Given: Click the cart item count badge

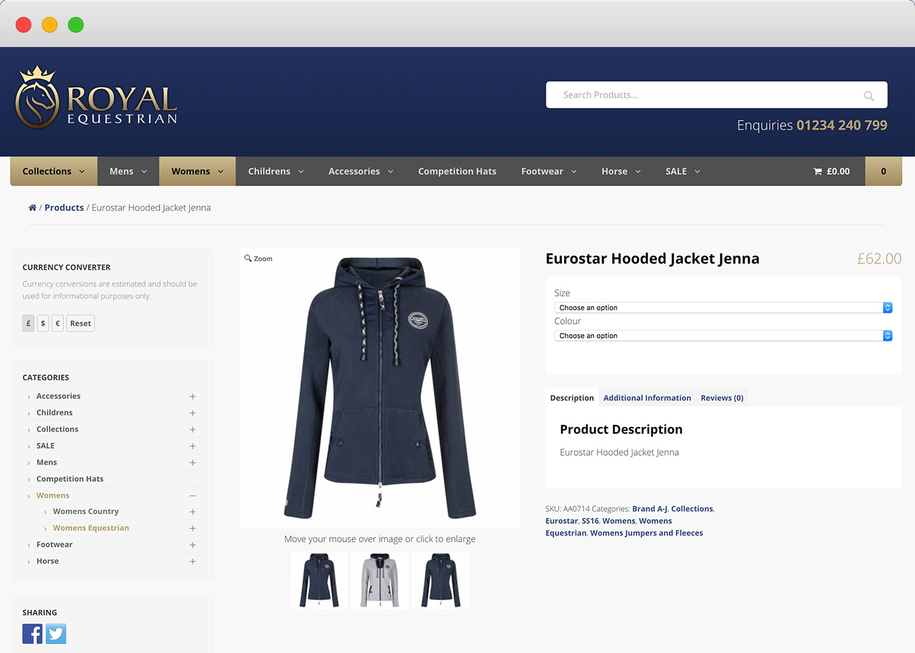Looking at the screenshot, I should click(x=884, y=171).
